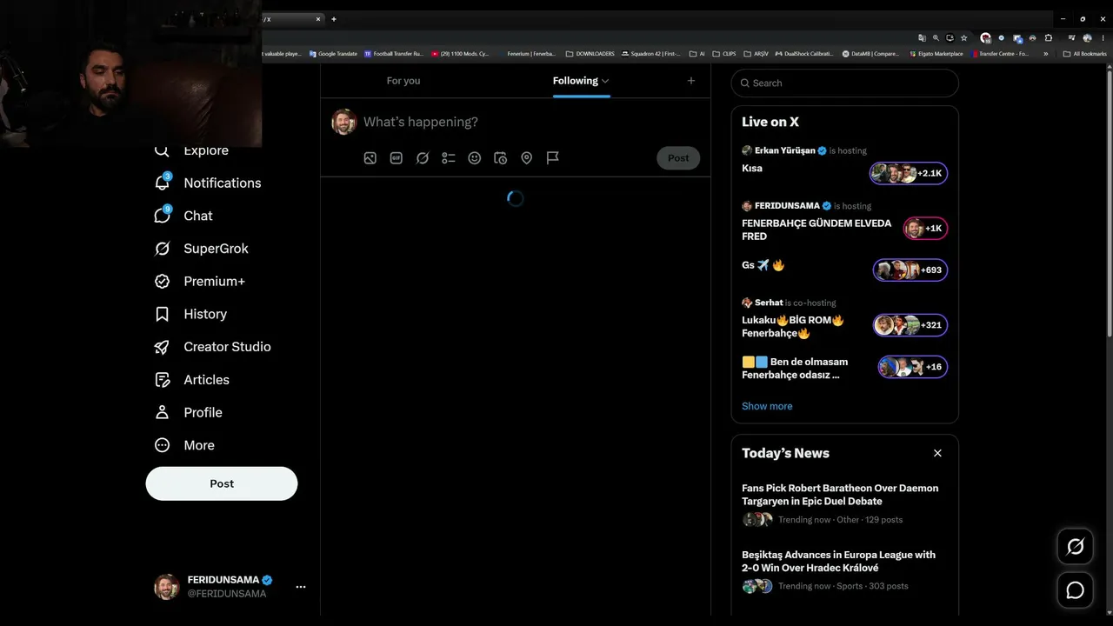Tag a location on the post
The width and height of the screenshot is (1113, 626).
[x=527, y=158]
